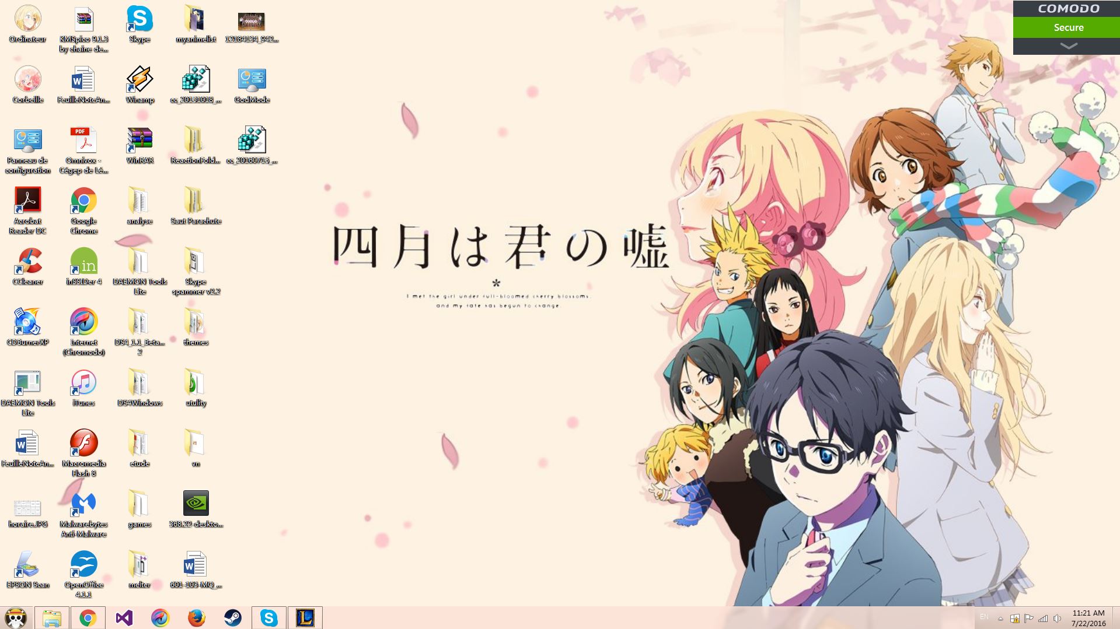Launch the inSSIDer 4 shortcut

point(83,266)
